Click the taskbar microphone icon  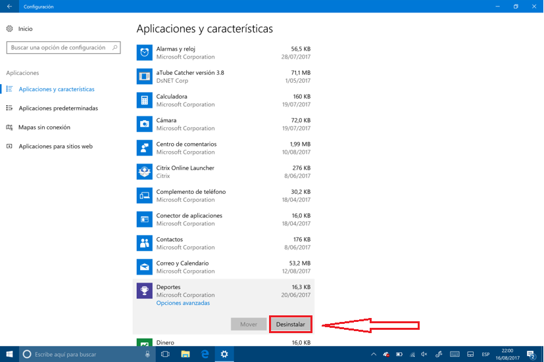click(x=147, y=354)
